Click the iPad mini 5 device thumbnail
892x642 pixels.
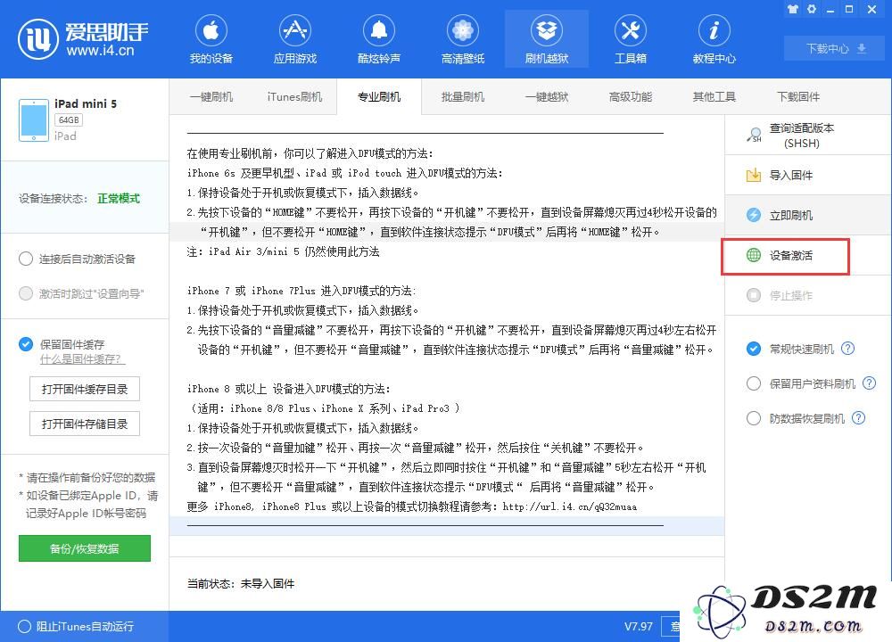pyautogui.click(x=34, y=120)
